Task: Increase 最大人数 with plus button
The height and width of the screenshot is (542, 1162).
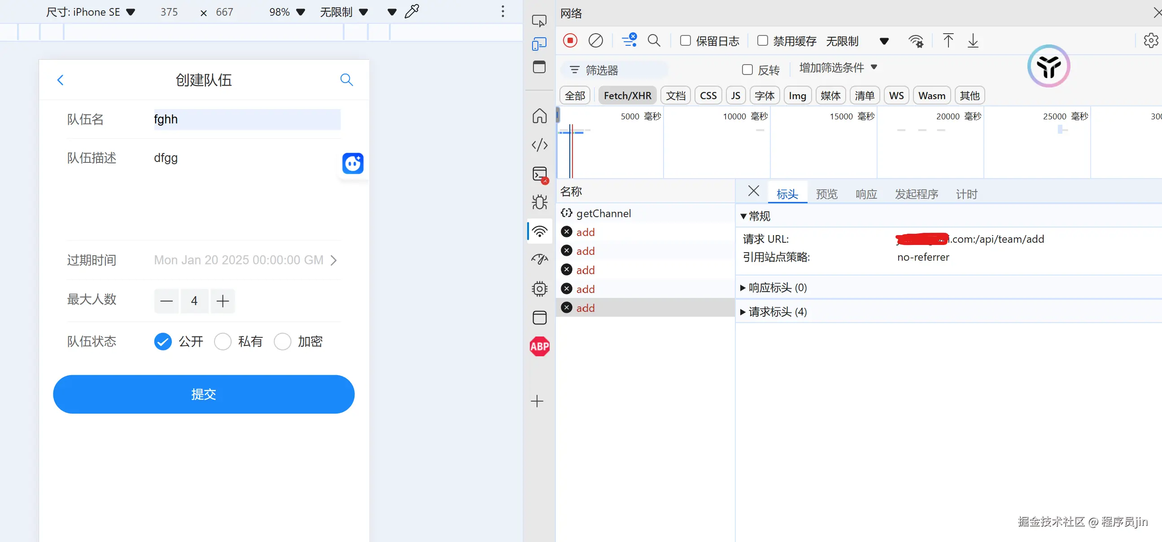Action: pyautogui.click(x=223, y=301)
